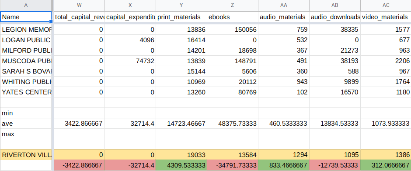Click the audio_materials header cell

pyautogui.click(x=284, y=17)
